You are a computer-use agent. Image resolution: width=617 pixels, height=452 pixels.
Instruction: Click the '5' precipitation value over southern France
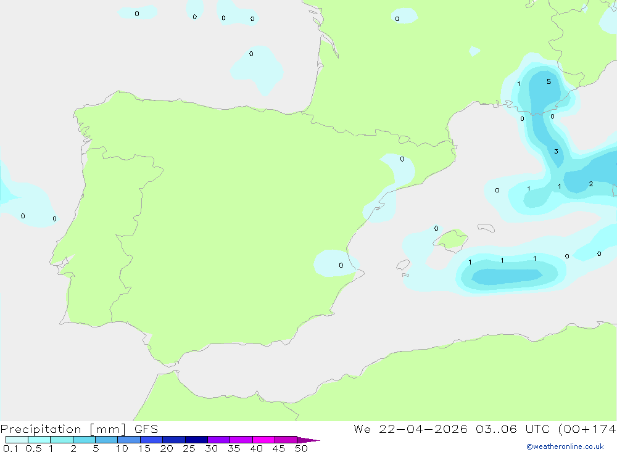point(549,81)
